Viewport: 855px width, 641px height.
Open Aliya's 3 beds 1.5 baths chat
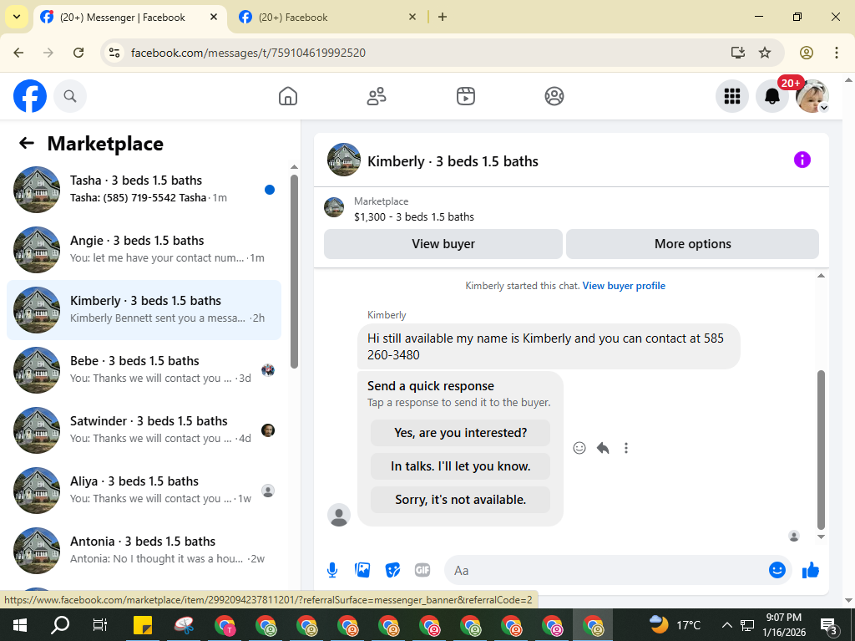point(144,491)
